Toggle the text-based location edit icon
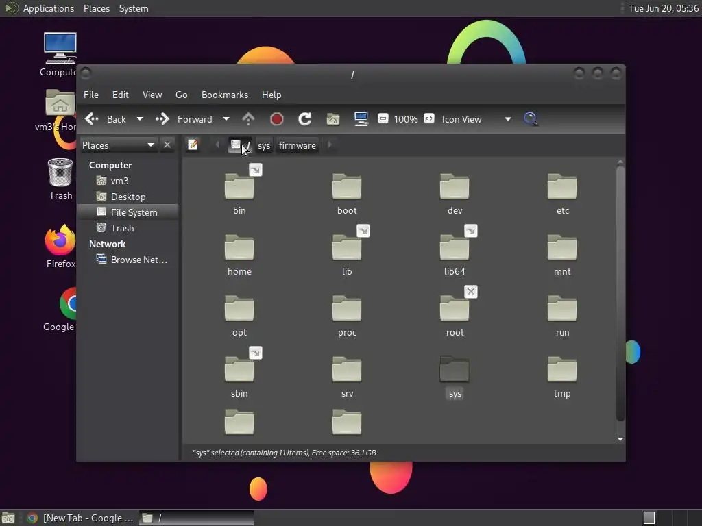This screenshot has height=526, width=702. 193,145
